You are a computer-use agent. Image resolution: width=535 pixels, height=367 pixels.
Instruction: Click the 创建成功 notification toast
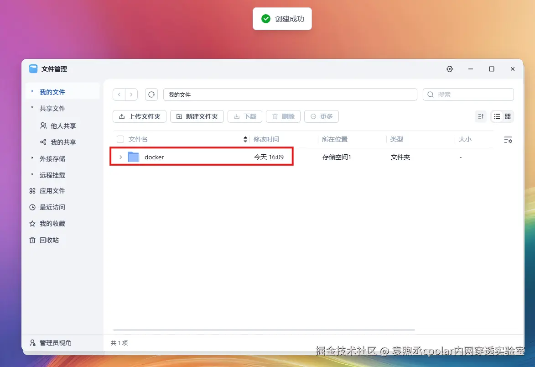click(282, 19)
